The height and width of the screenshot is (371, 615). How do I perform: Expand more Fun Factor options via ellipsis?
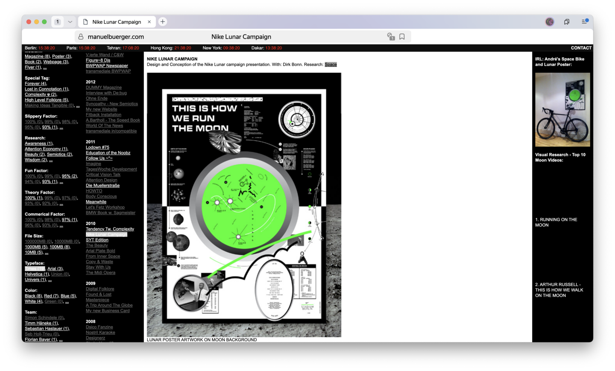click(x=61, y=182)
